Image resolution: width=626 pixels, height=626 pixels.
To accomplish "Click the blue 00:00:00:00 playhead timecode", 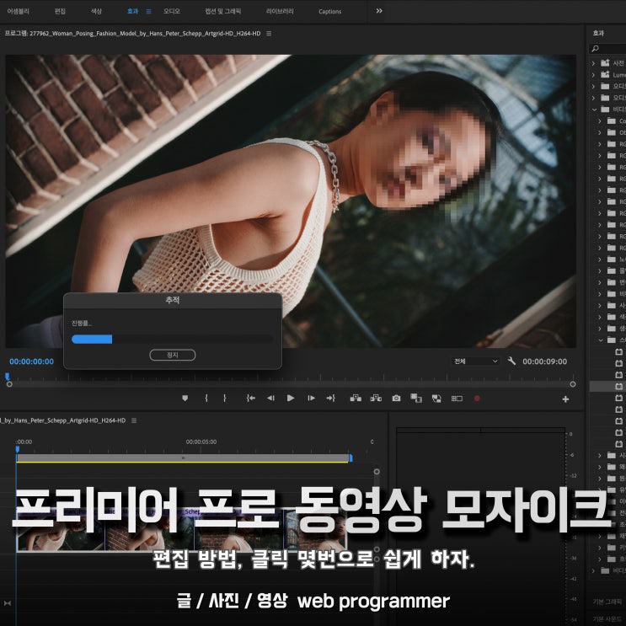I will pyautogui.click(x=31, y=361).
